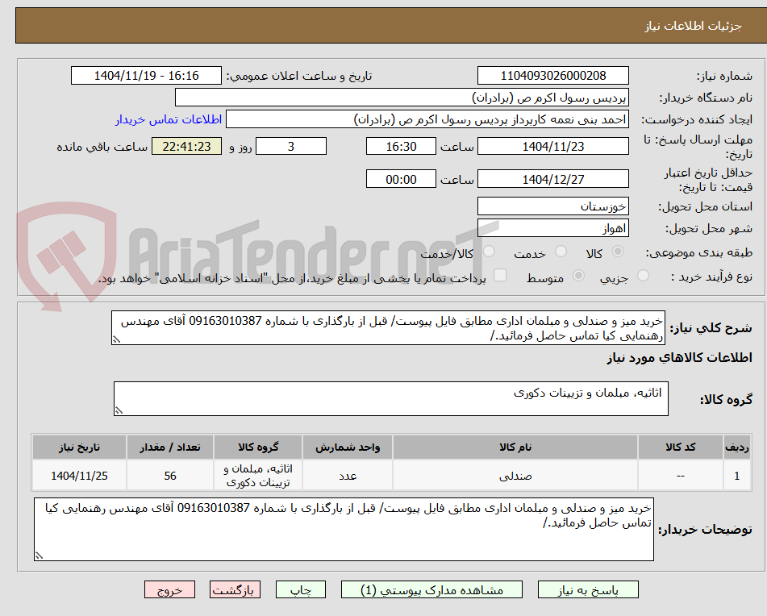Screen dimensions: 767x616
Task: Click the ردیف column header
Action: [x=736, y=447]
